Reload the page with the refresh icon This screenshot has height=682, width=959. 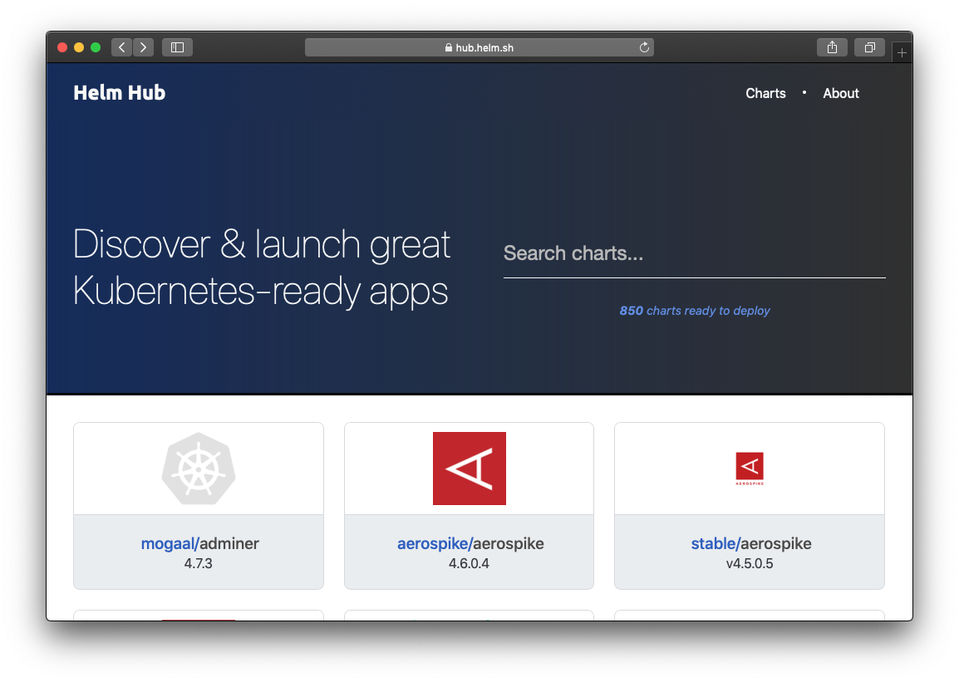click(x=644, y=47)
